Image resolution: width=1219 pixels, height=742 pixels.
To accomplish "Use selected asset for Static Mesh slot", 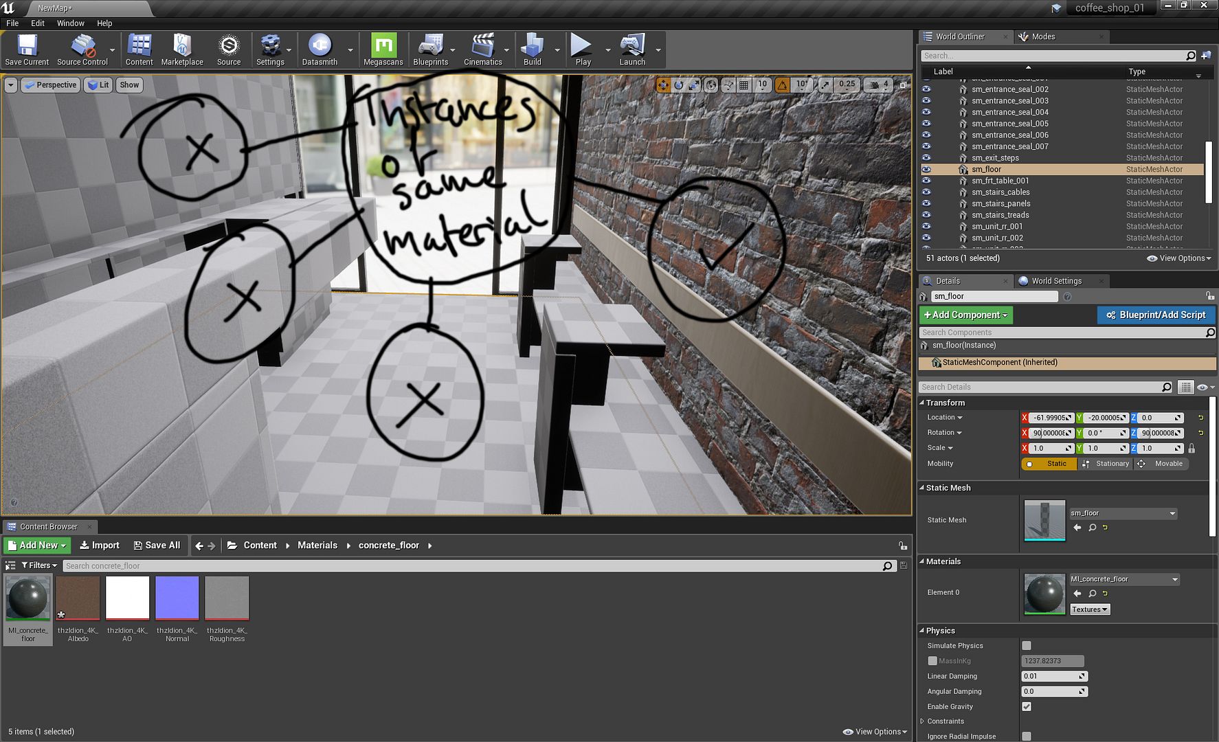I will coord(1077,528).
